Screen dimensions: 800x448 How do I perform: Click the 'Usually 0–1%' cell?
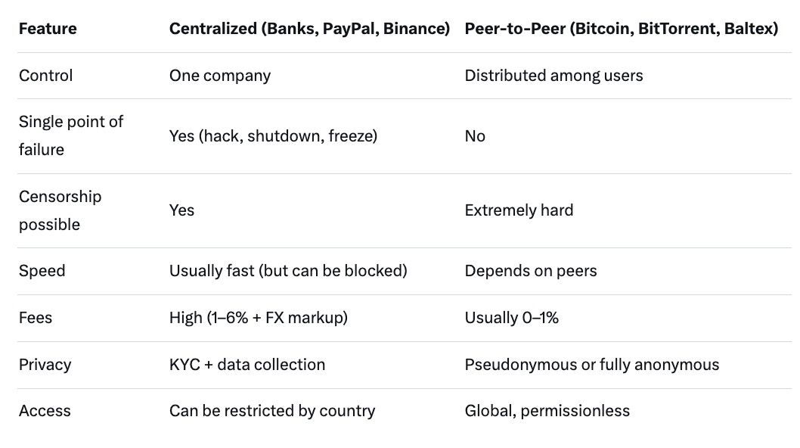(512, 318)
